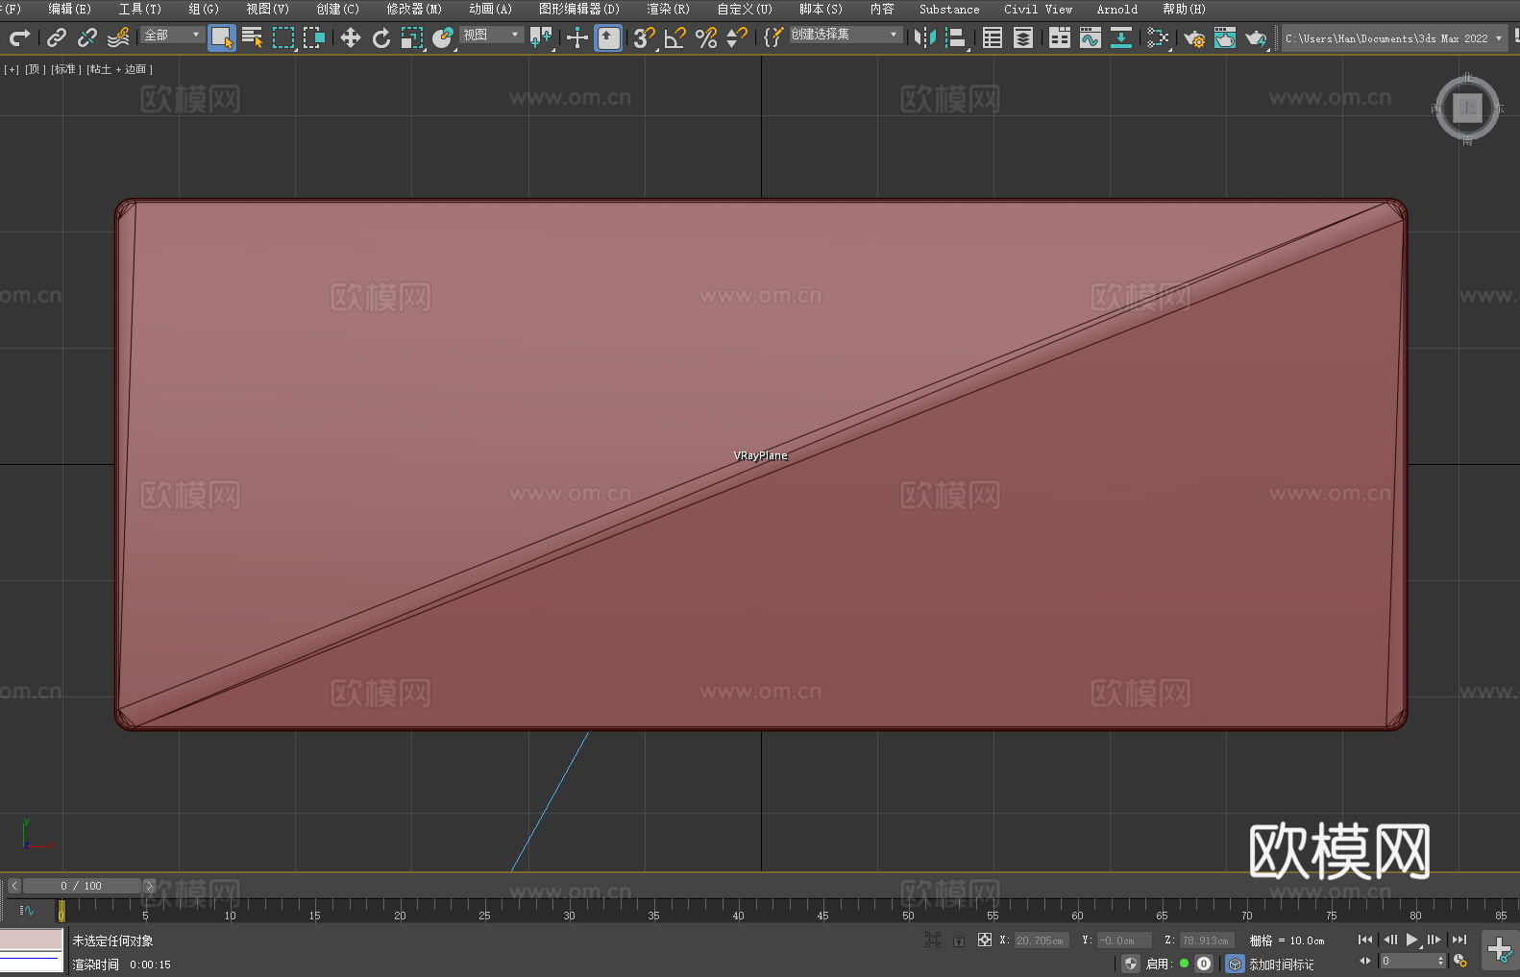Click the ViewCube top face
The height and width of the screenshot is (977, 1520).
1467,108
